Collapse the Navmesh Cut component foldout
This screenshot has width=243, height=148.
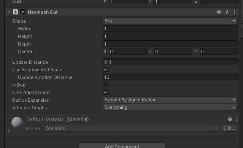(x=9, y=12)
